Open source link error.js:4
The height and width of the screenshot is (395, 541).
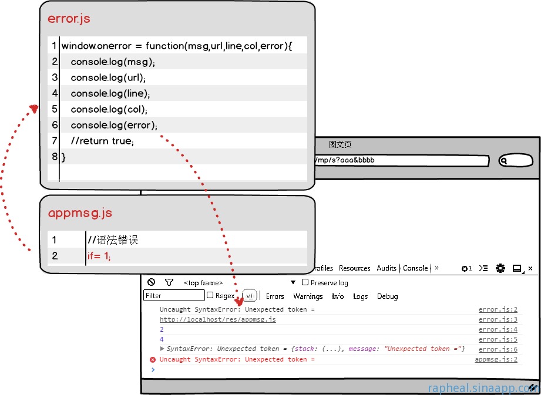coord(498,329)
